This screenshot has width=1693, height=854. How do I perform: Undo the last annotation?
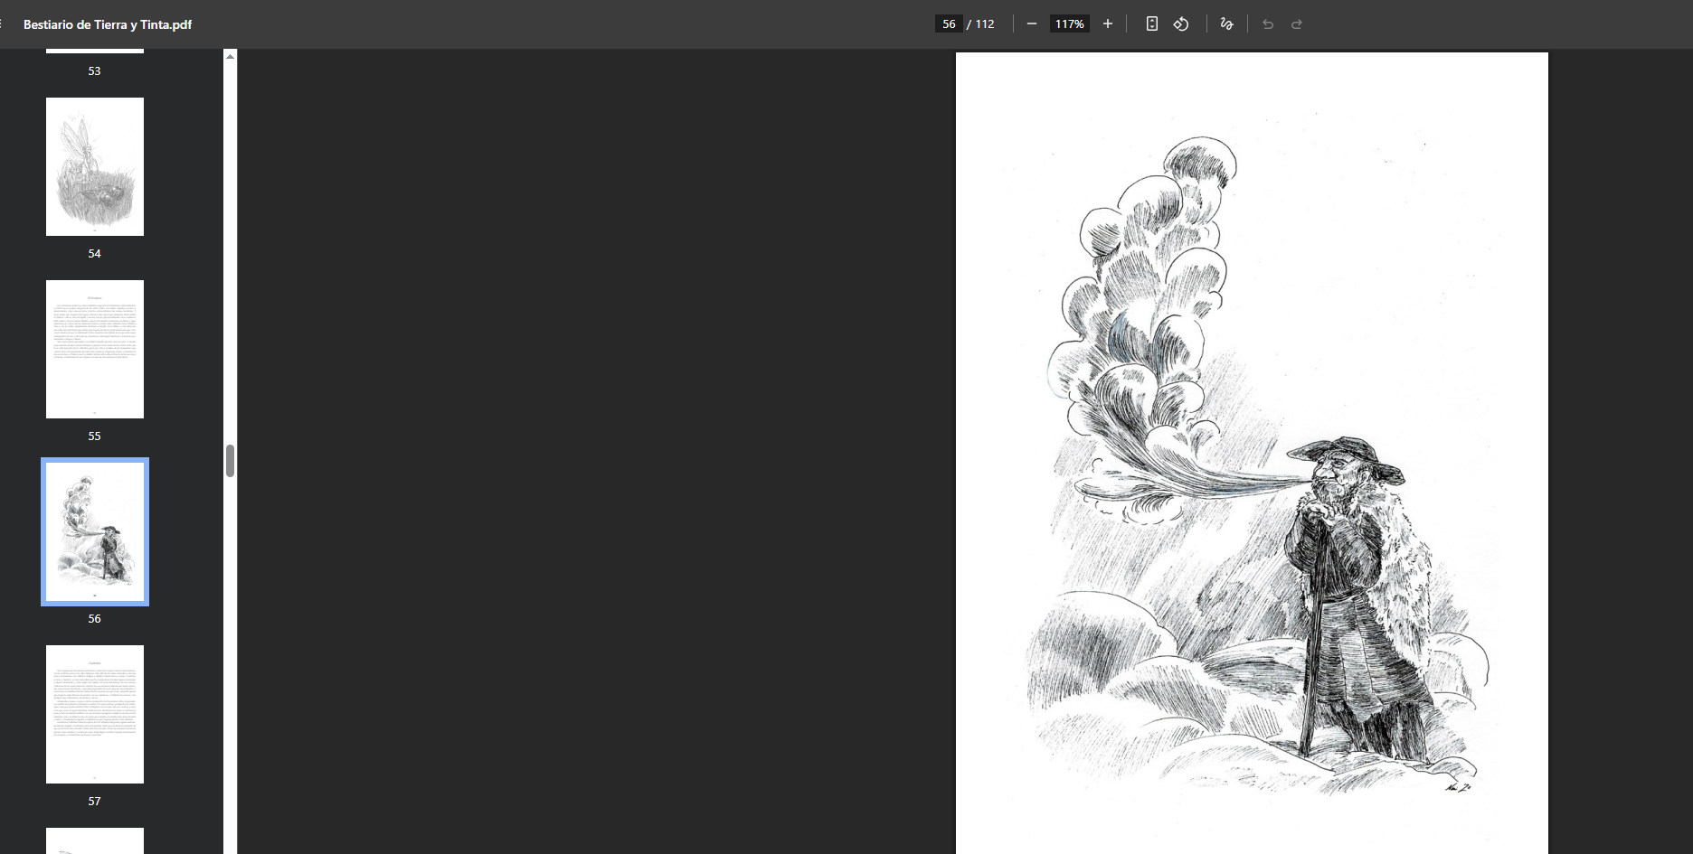click(1268, 24)
